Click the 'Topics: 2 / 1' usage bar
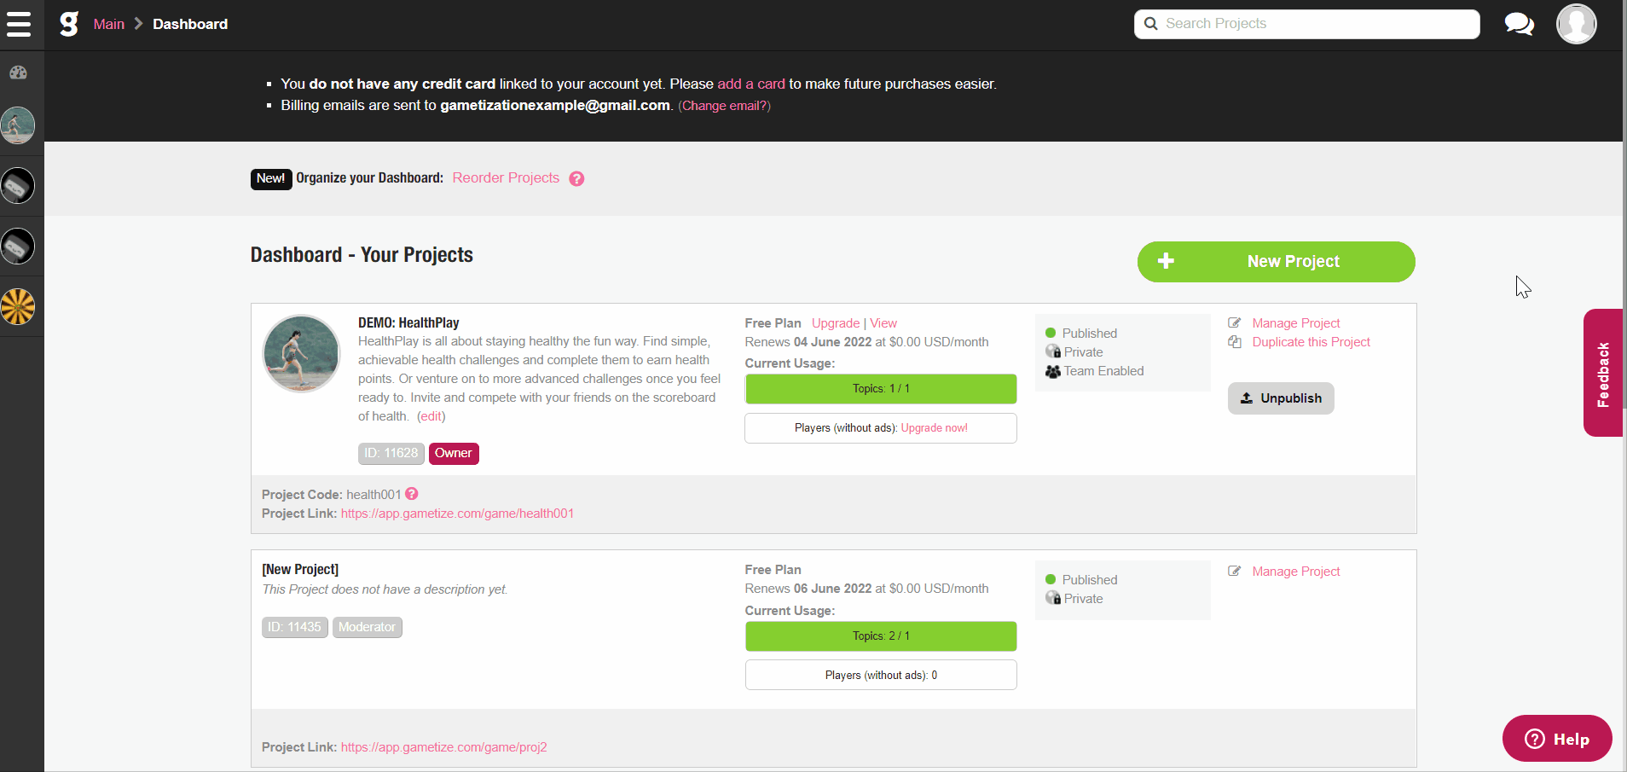This screenshot has width=1627, height=772. click(881, 636)
